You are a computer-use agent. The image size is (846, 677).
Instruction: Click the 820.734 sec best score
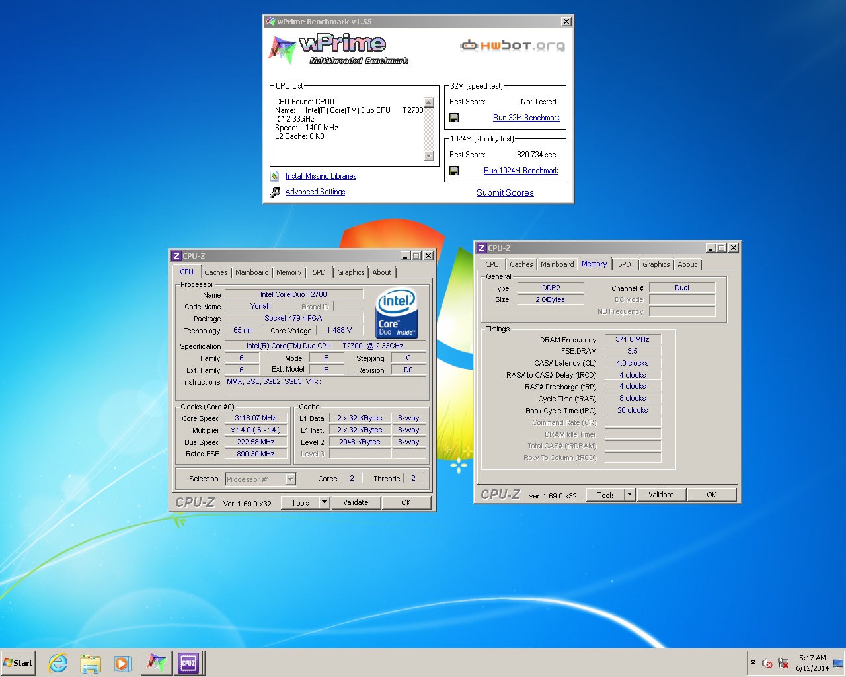pos(536,155)
